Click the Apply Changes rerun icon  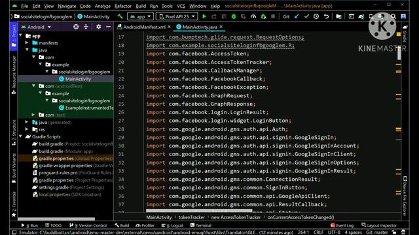[214, 16]
